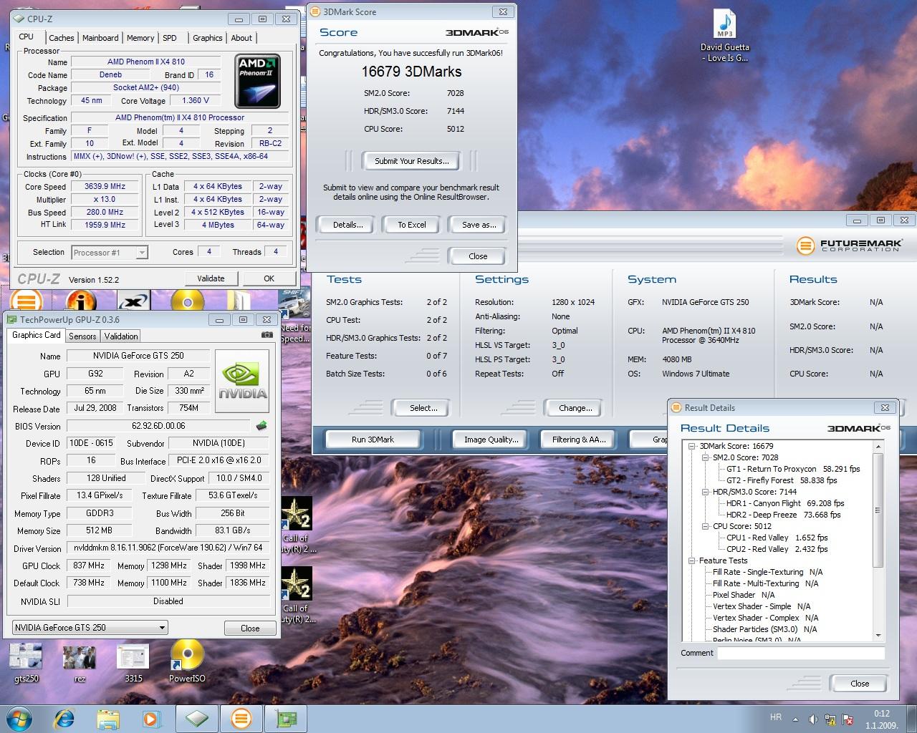Click Close button in Result Details

pyautogui.click(x=860, y=684)
